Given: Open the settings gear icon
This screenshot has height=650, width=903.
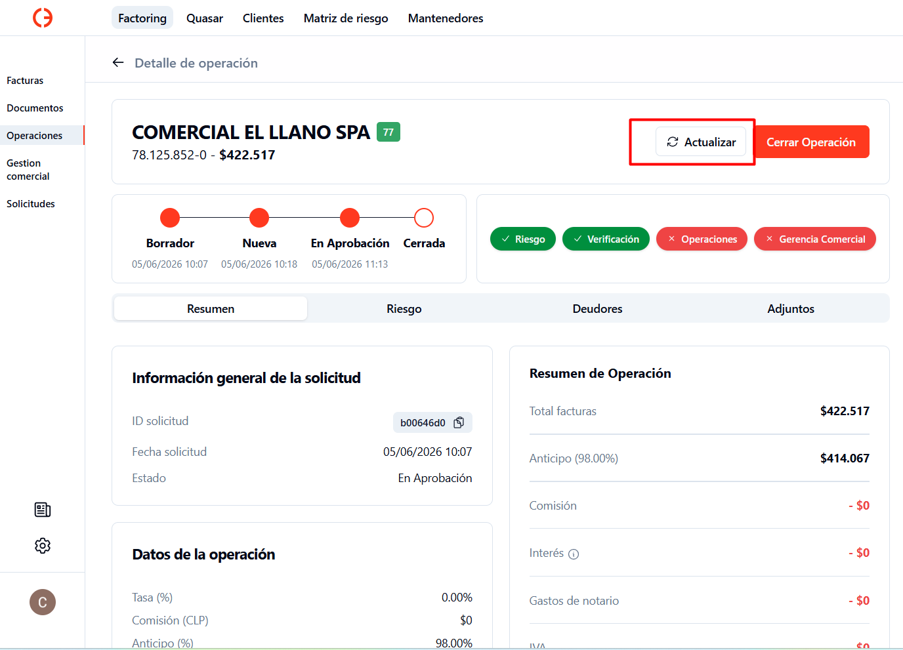Looking at the screenshot, I should [43, 546].
